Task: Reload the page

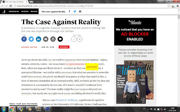Action: (11, 6)
